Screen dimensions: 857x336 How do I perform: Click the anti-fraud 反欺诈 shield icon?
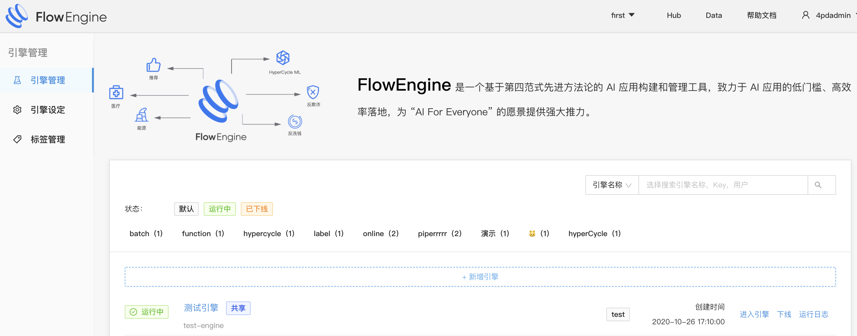point(313,92)
